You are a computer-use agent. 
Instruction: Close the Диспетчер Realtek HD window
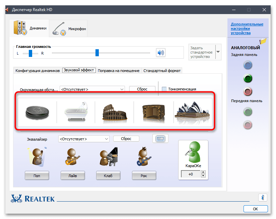tap(264, 10)
